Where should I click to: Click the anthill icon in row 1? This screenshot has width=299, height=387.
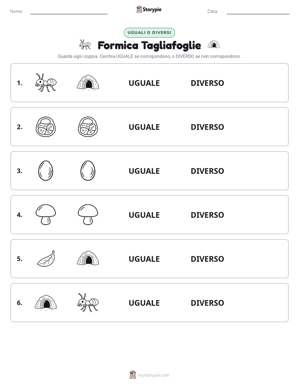tap(88, 83)
